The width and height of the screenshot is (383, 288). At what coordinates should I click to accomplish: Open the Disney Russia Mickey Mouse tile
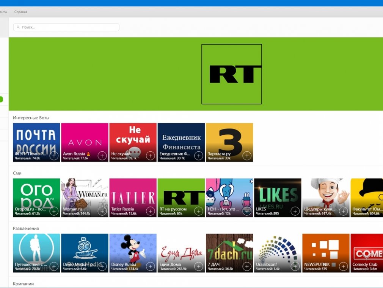pos(133,253)
